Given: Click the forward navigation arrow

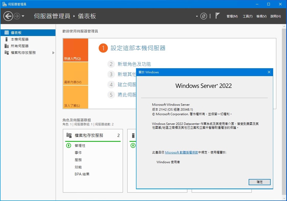Looking at the screenshot, I should tap(17, 16).
